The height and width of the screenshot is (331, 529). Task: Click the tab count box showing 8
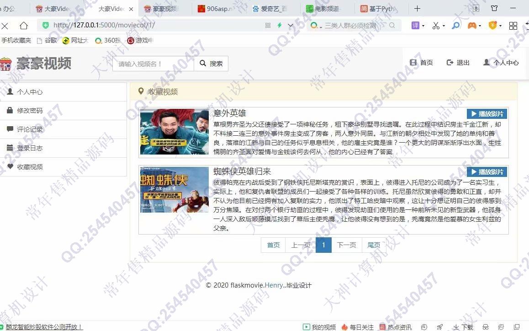(x=476, y=8)
